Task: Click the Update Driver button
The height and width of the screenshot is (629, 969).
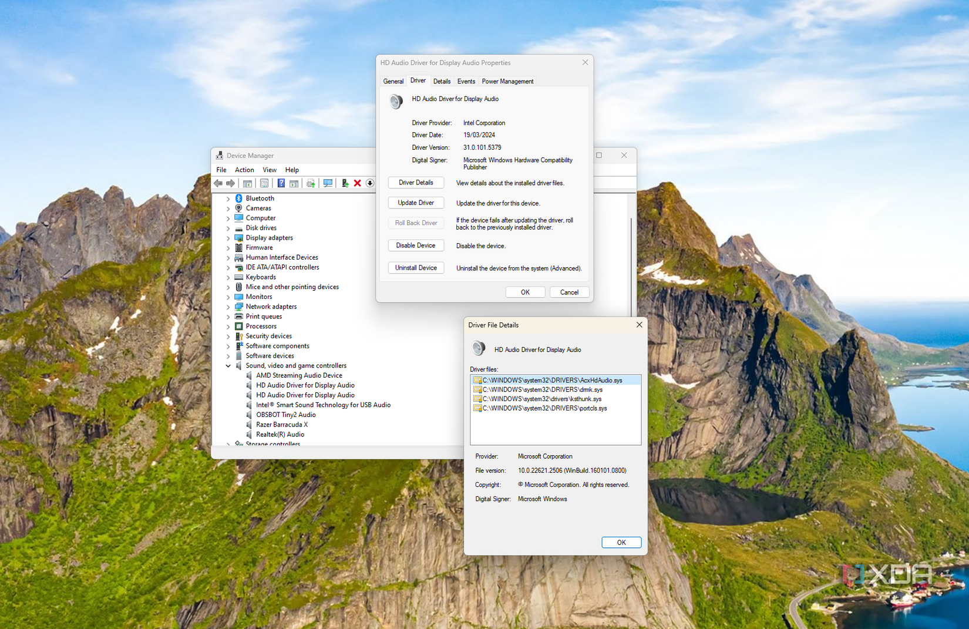Action: (416, 203)
